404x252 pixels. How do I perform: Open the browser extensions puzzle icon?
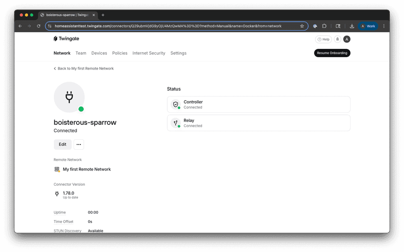[x=324, y=26]
